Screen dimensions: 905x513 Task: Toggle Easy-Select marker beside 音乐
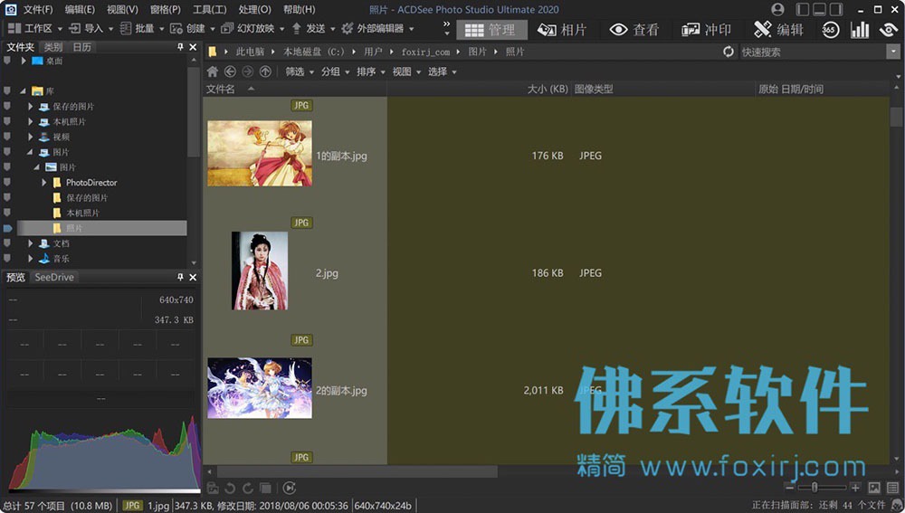pyautogui.click(x=7, y=259)
